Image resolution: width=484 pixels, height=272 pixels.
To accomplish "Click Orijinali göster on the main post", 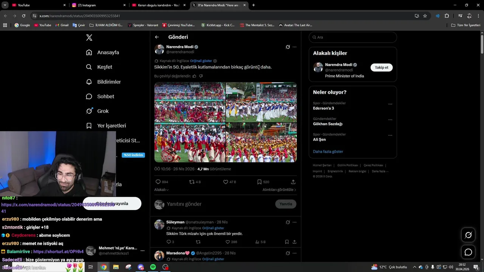I will pos(201,61).
